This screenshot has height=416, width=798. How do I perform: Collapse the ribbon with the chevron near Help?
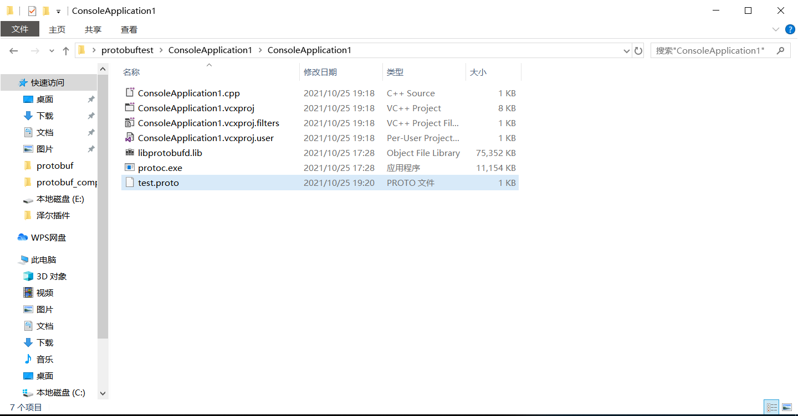coord(776,29)
